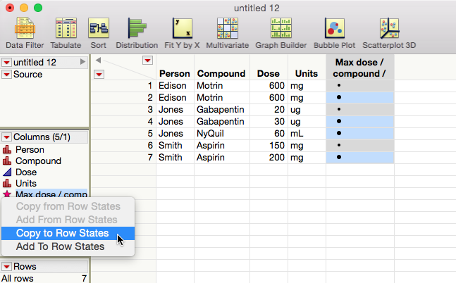Viewport: 456px width, 283px height.
Task: Click the Units column header
Action: point(306,73)
